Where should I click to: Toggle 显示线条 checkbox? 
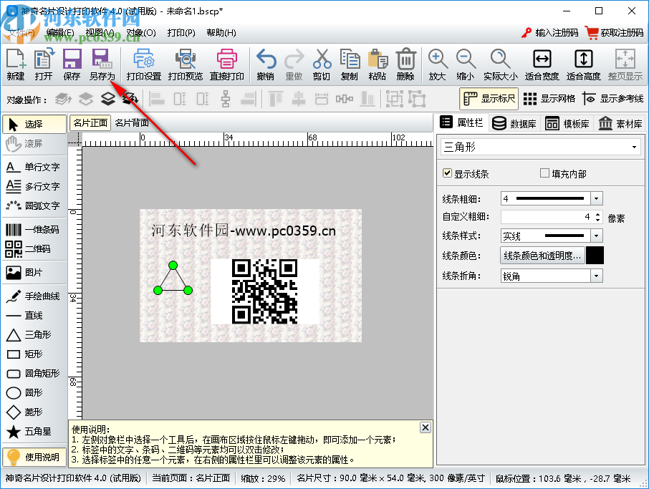[447, 173]
